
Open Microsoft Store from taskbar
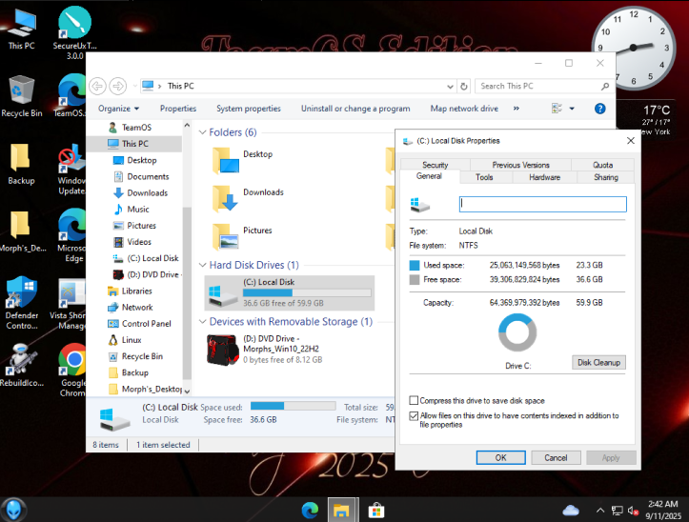(376, 511)
